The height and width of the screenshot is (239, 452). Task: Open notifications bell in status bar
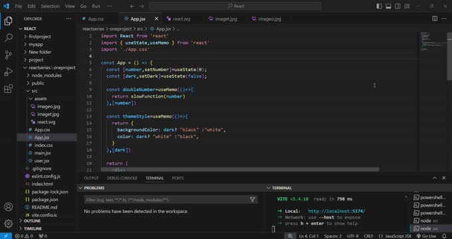point(444,236)
